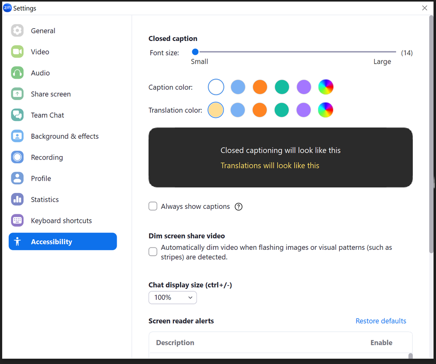Open Audio headphones icon
The image size is (436, 364).
pyautogui.click(x=17, y=73)
